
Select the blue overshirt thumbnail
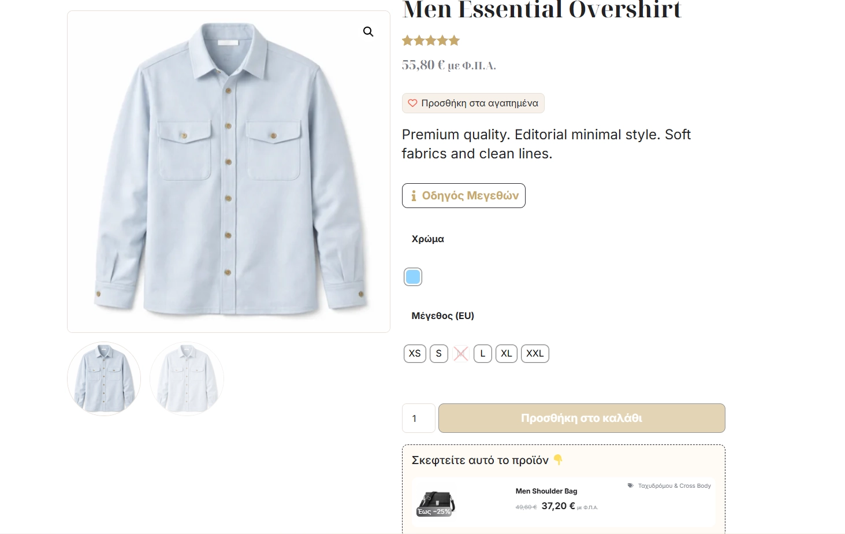[104, 379]
